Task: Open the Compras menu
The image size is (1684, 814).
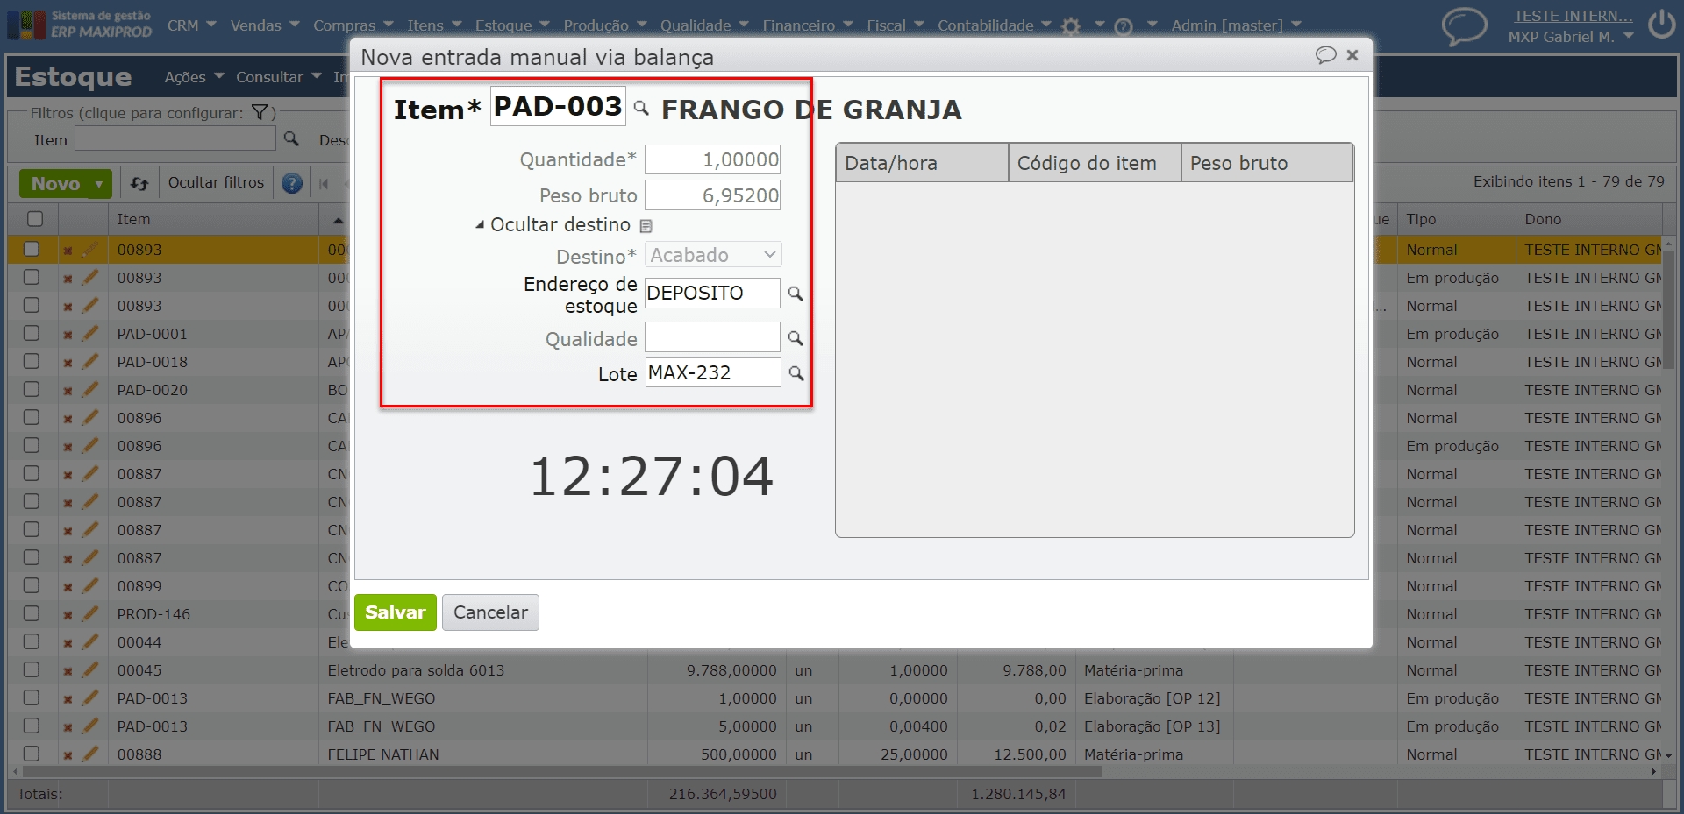Action: 352,25
